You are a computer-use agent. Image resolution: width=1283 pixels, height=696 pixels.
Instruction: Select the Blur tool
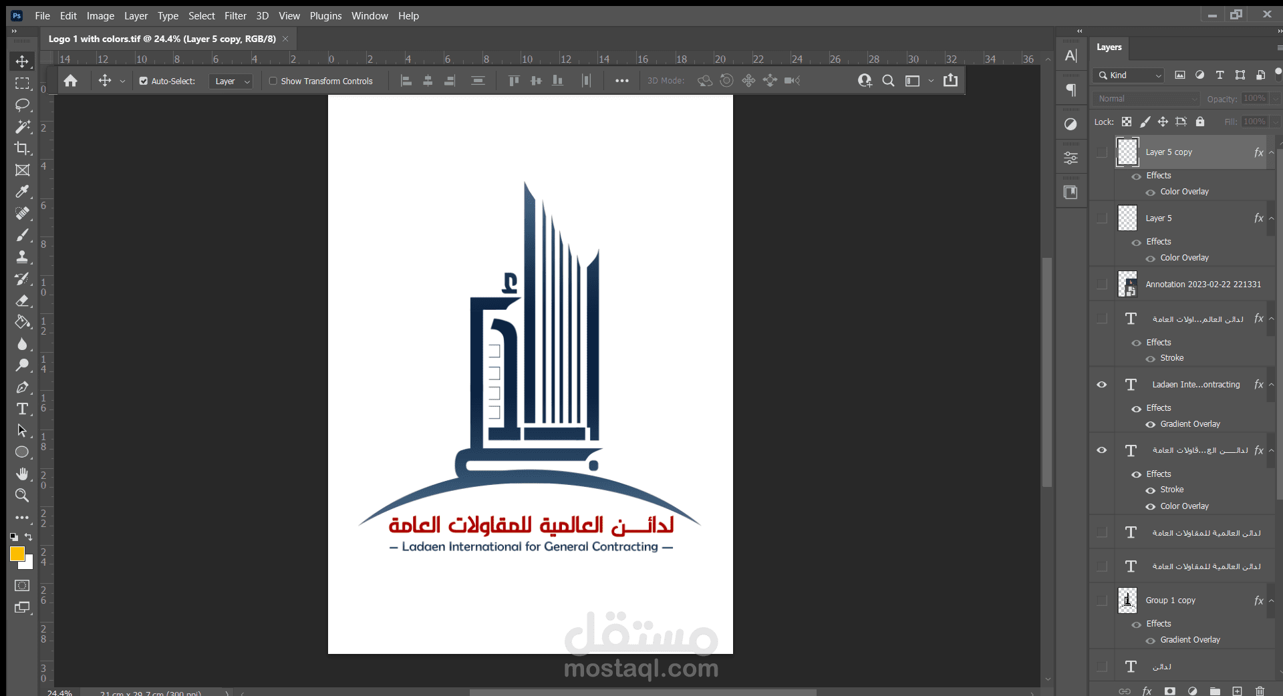pos(22,344)
